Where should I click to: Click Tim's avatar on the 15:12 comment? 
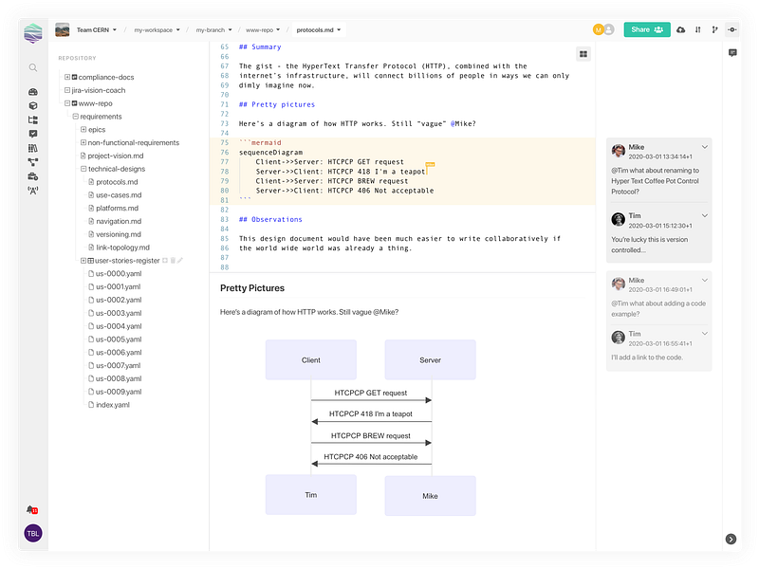[619, 220]
